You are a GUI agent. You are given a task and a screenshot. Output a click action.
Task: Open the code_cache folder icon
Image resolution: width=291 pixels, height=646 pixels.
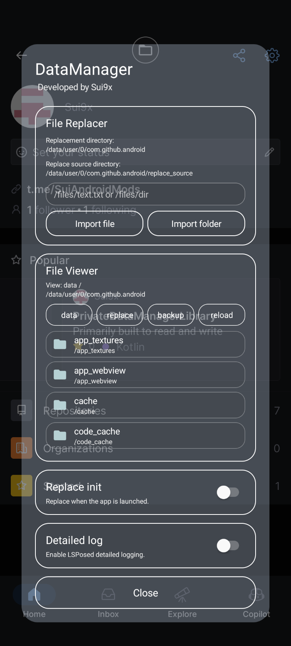(x=60, y=435)
